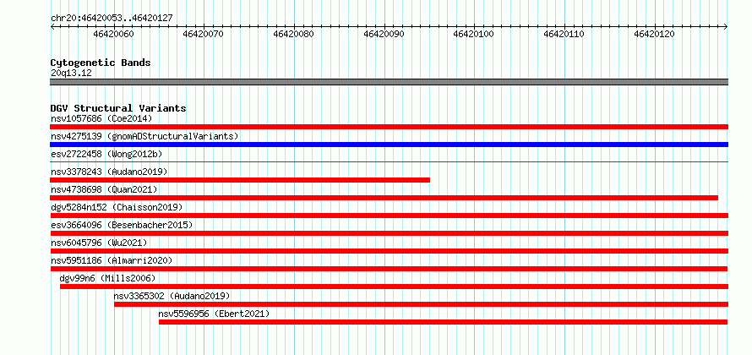Click the Cytogenetic Bands track title
The image size is (752, 355).
click(101, 63)
